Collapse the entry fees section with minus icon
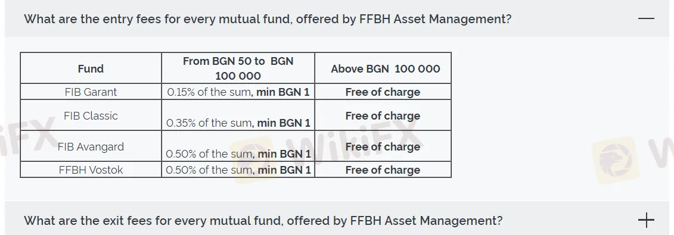The height and width of the screenshot is (235, 674). (646, 18)
